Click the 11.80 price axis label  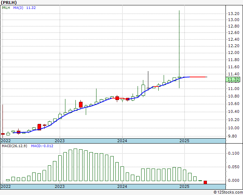point(234,60)
